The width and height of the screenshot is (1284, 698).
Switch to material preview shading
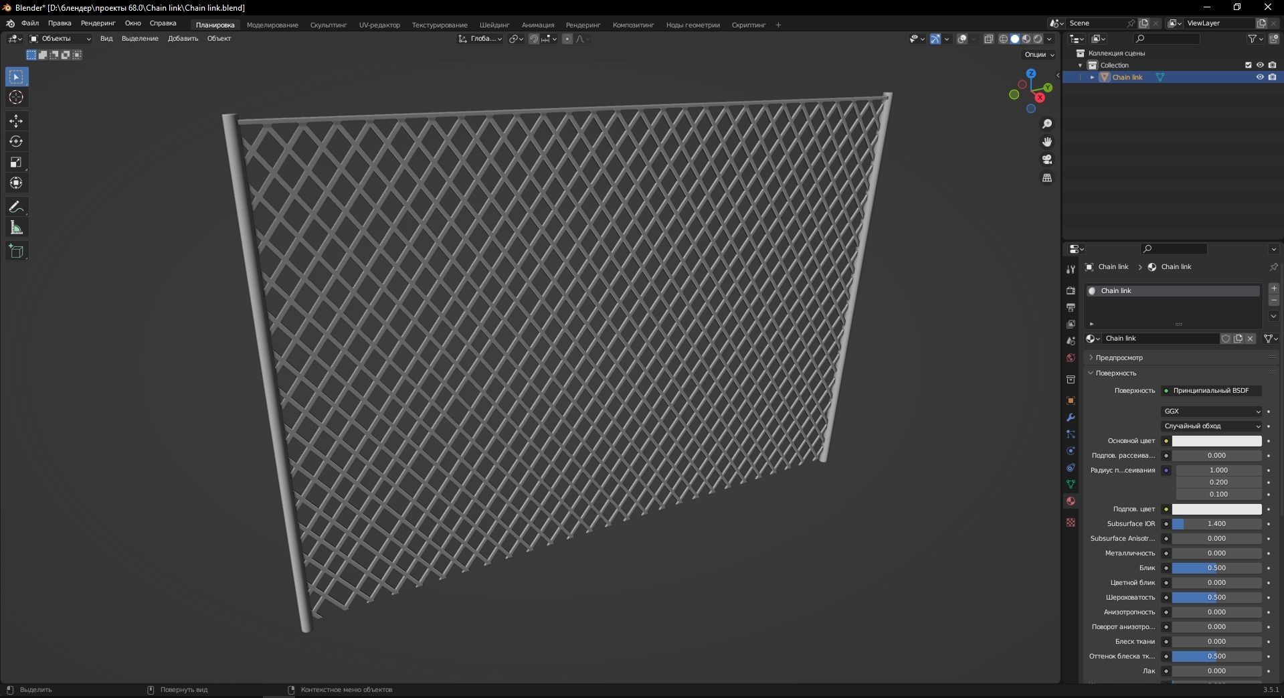(x=1026, y=39)
